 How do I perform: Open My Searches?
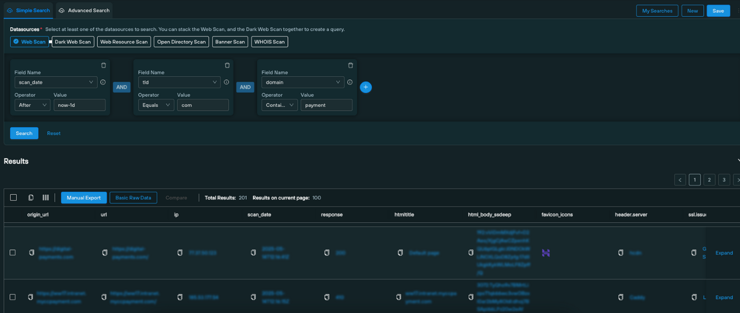(657, 11)
